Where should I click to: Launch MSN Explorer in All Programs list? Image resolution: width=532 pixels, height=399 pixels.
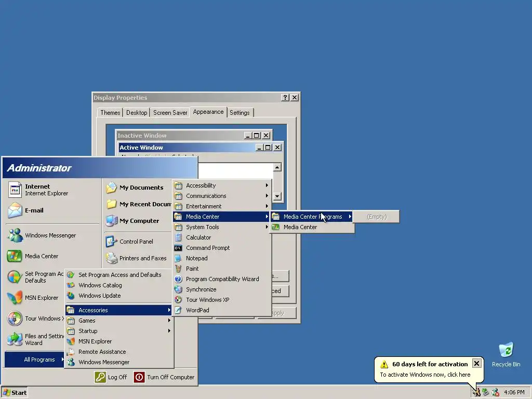(119, 341)
